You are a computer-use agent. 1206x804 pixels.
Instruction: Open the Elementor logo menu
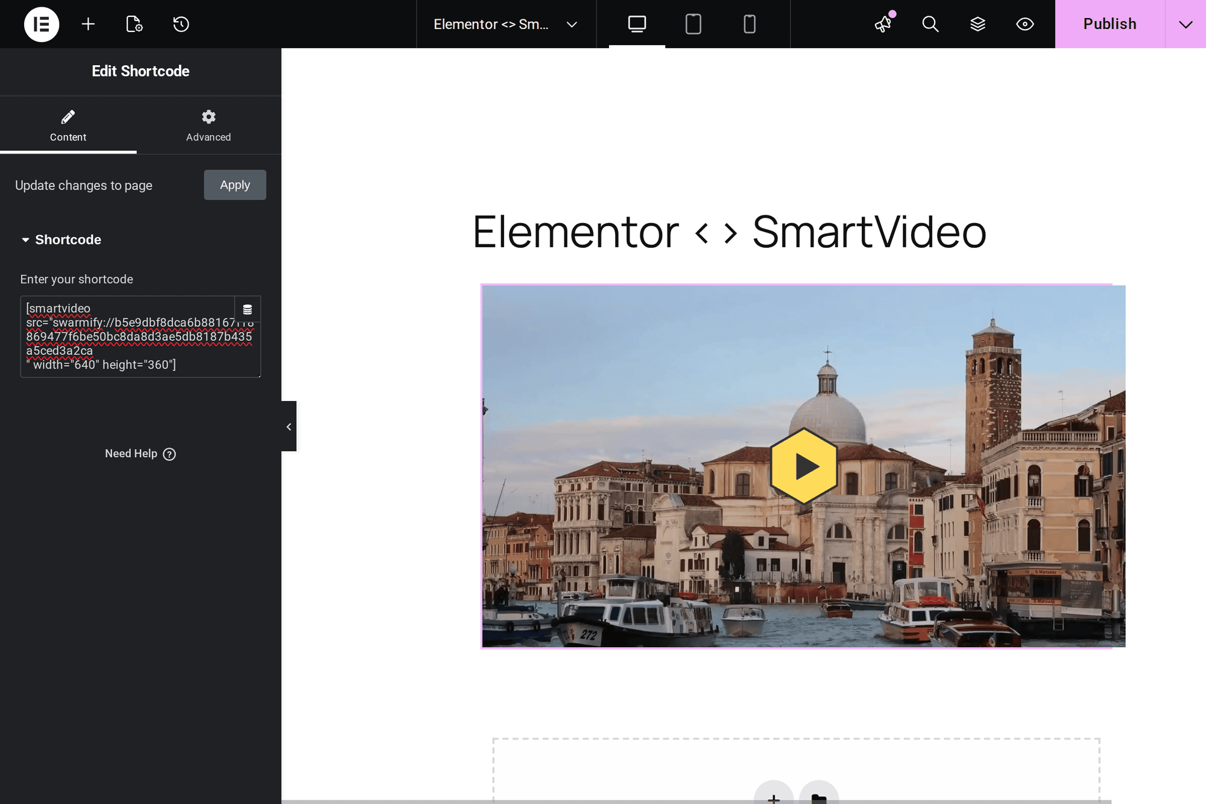click(41, 24)
